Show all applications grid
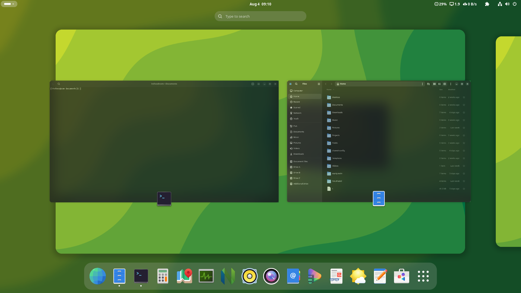The height and width of the screenshot is (293, 521). [x=423, y=276]
